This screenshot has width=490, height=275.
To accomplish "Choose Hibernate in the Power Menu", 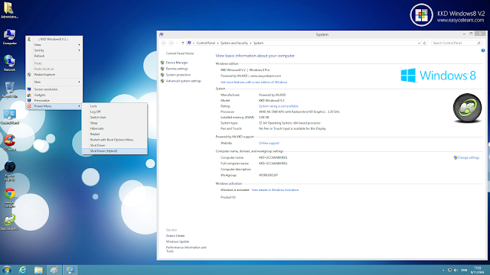I will click(x=115, y=129).
